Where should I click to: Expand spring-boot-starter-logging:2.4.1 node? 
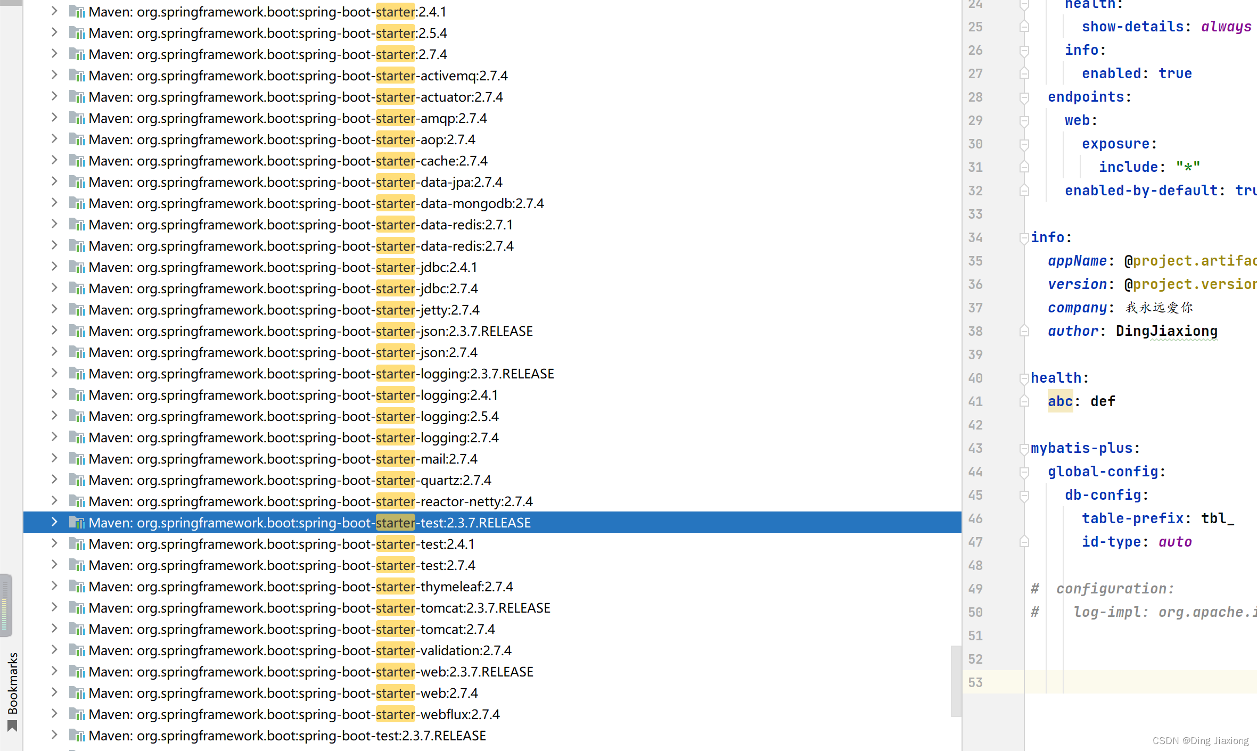click(54, 394)
